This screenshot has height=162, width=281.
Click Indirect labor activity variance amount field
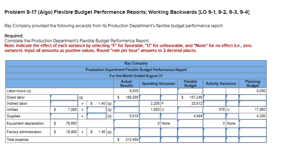pos(214,104)
